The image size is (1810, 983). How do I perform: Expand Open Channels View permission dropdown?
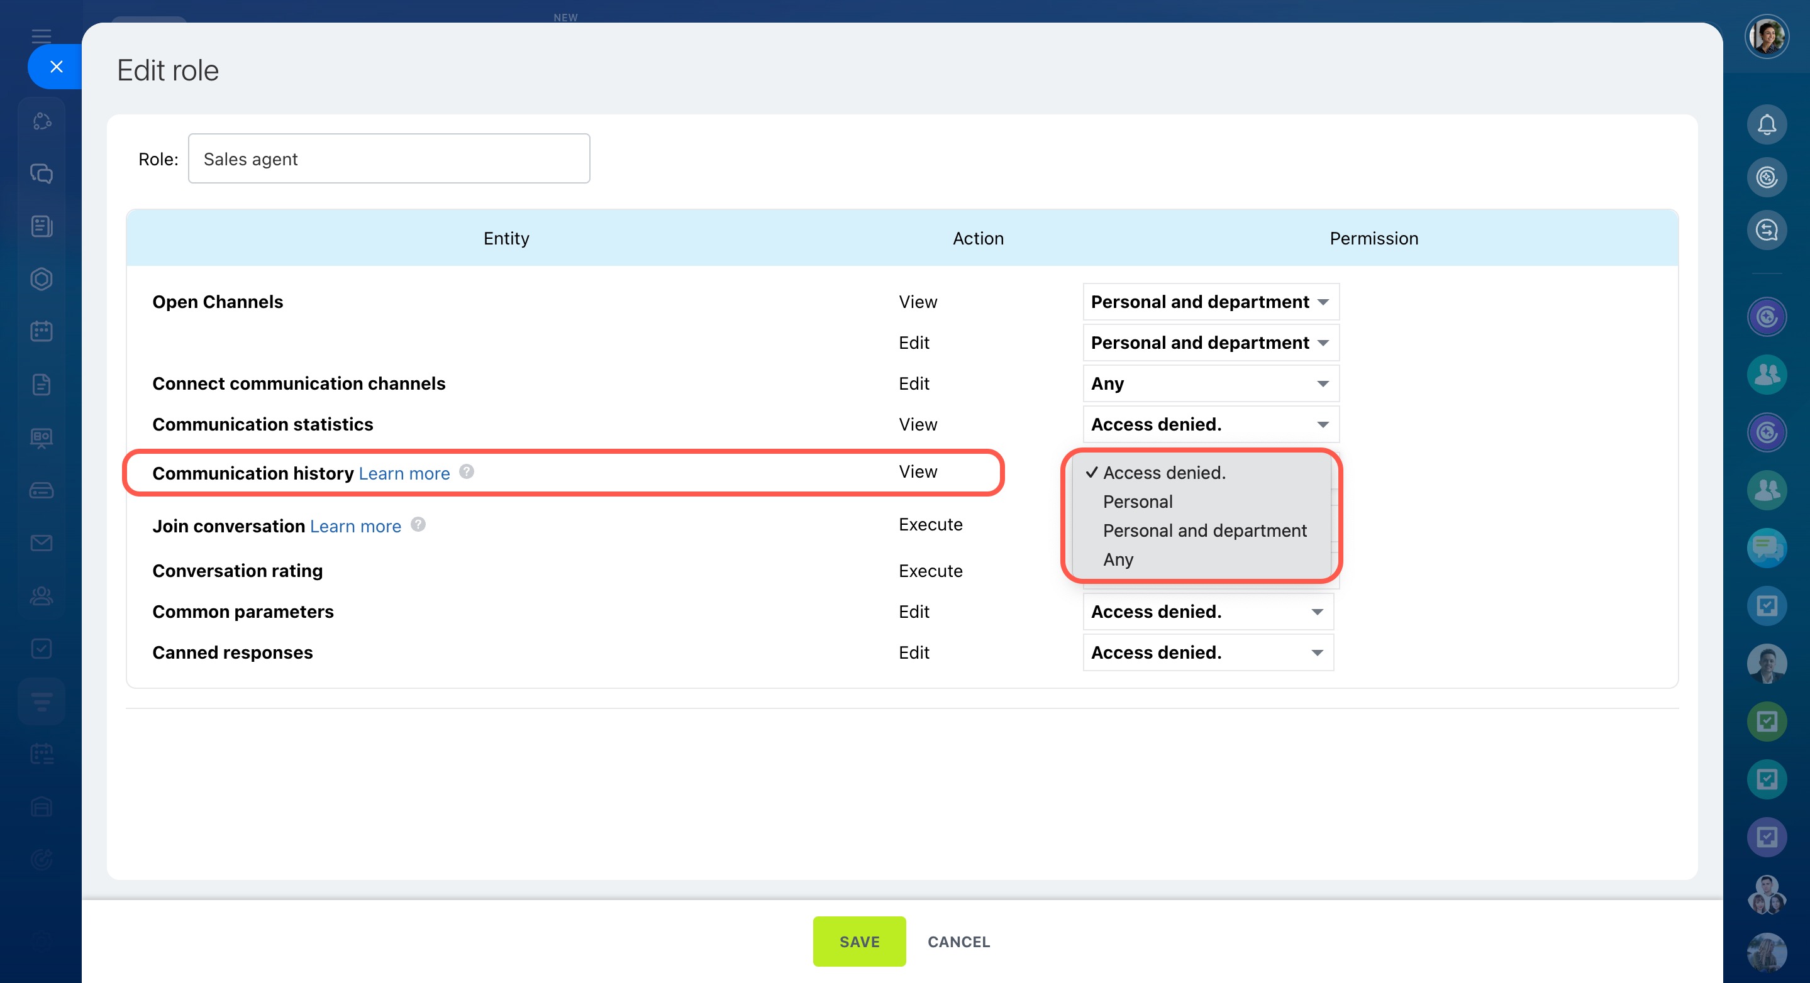(1210, 302)
